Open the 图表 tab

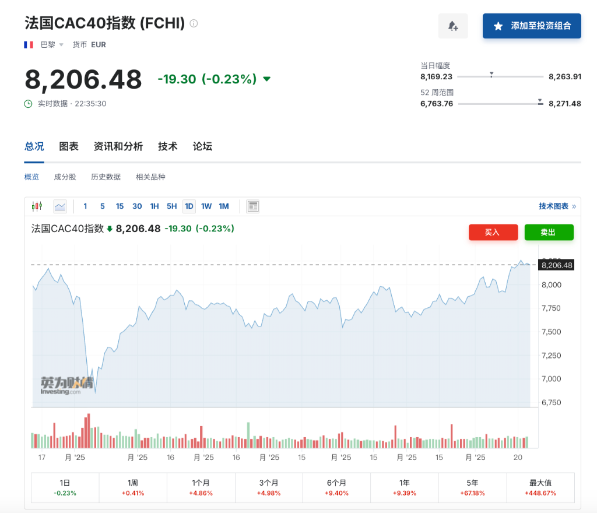pyautogui.click(x=69, y=146)
